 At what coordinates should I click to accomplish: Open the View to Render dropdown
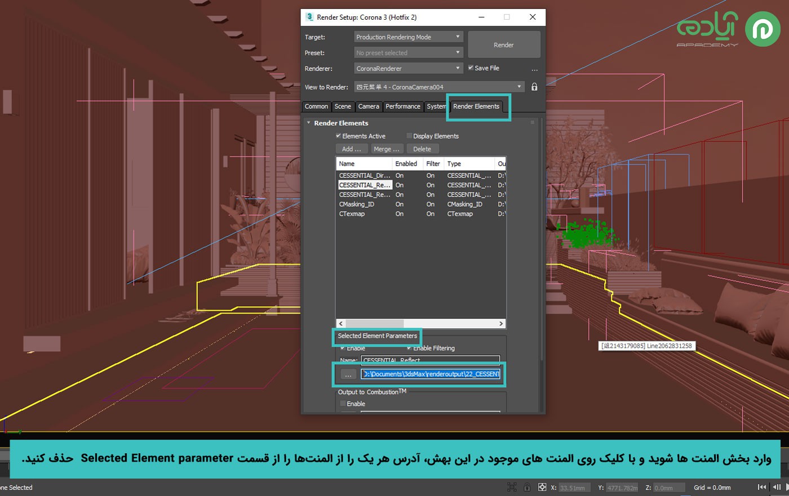[x=439, y=87]
